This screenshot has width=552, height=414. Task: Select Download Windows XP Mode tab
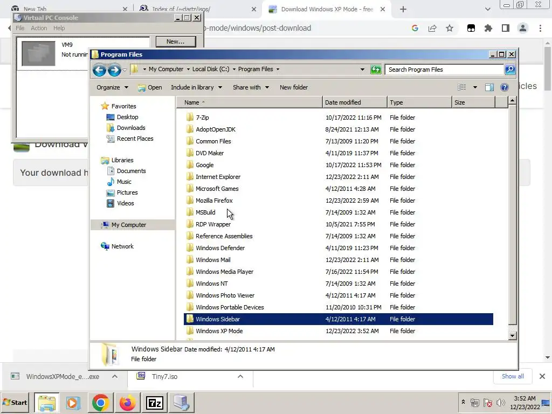(327, 9)
